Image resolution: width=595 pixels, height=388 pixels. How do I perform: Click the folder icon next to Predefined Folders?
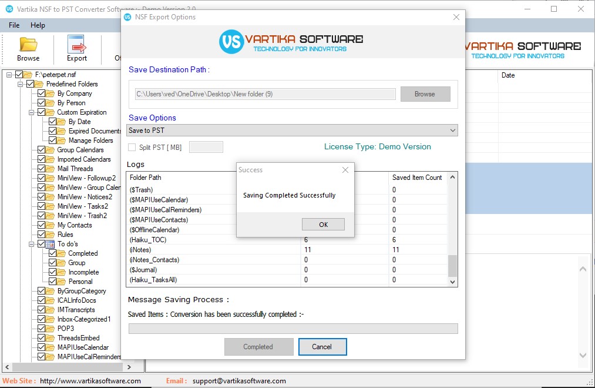click(39, 84)
